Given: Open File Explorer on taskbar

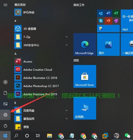Looking at the screenshot, I should coord(49,136).
